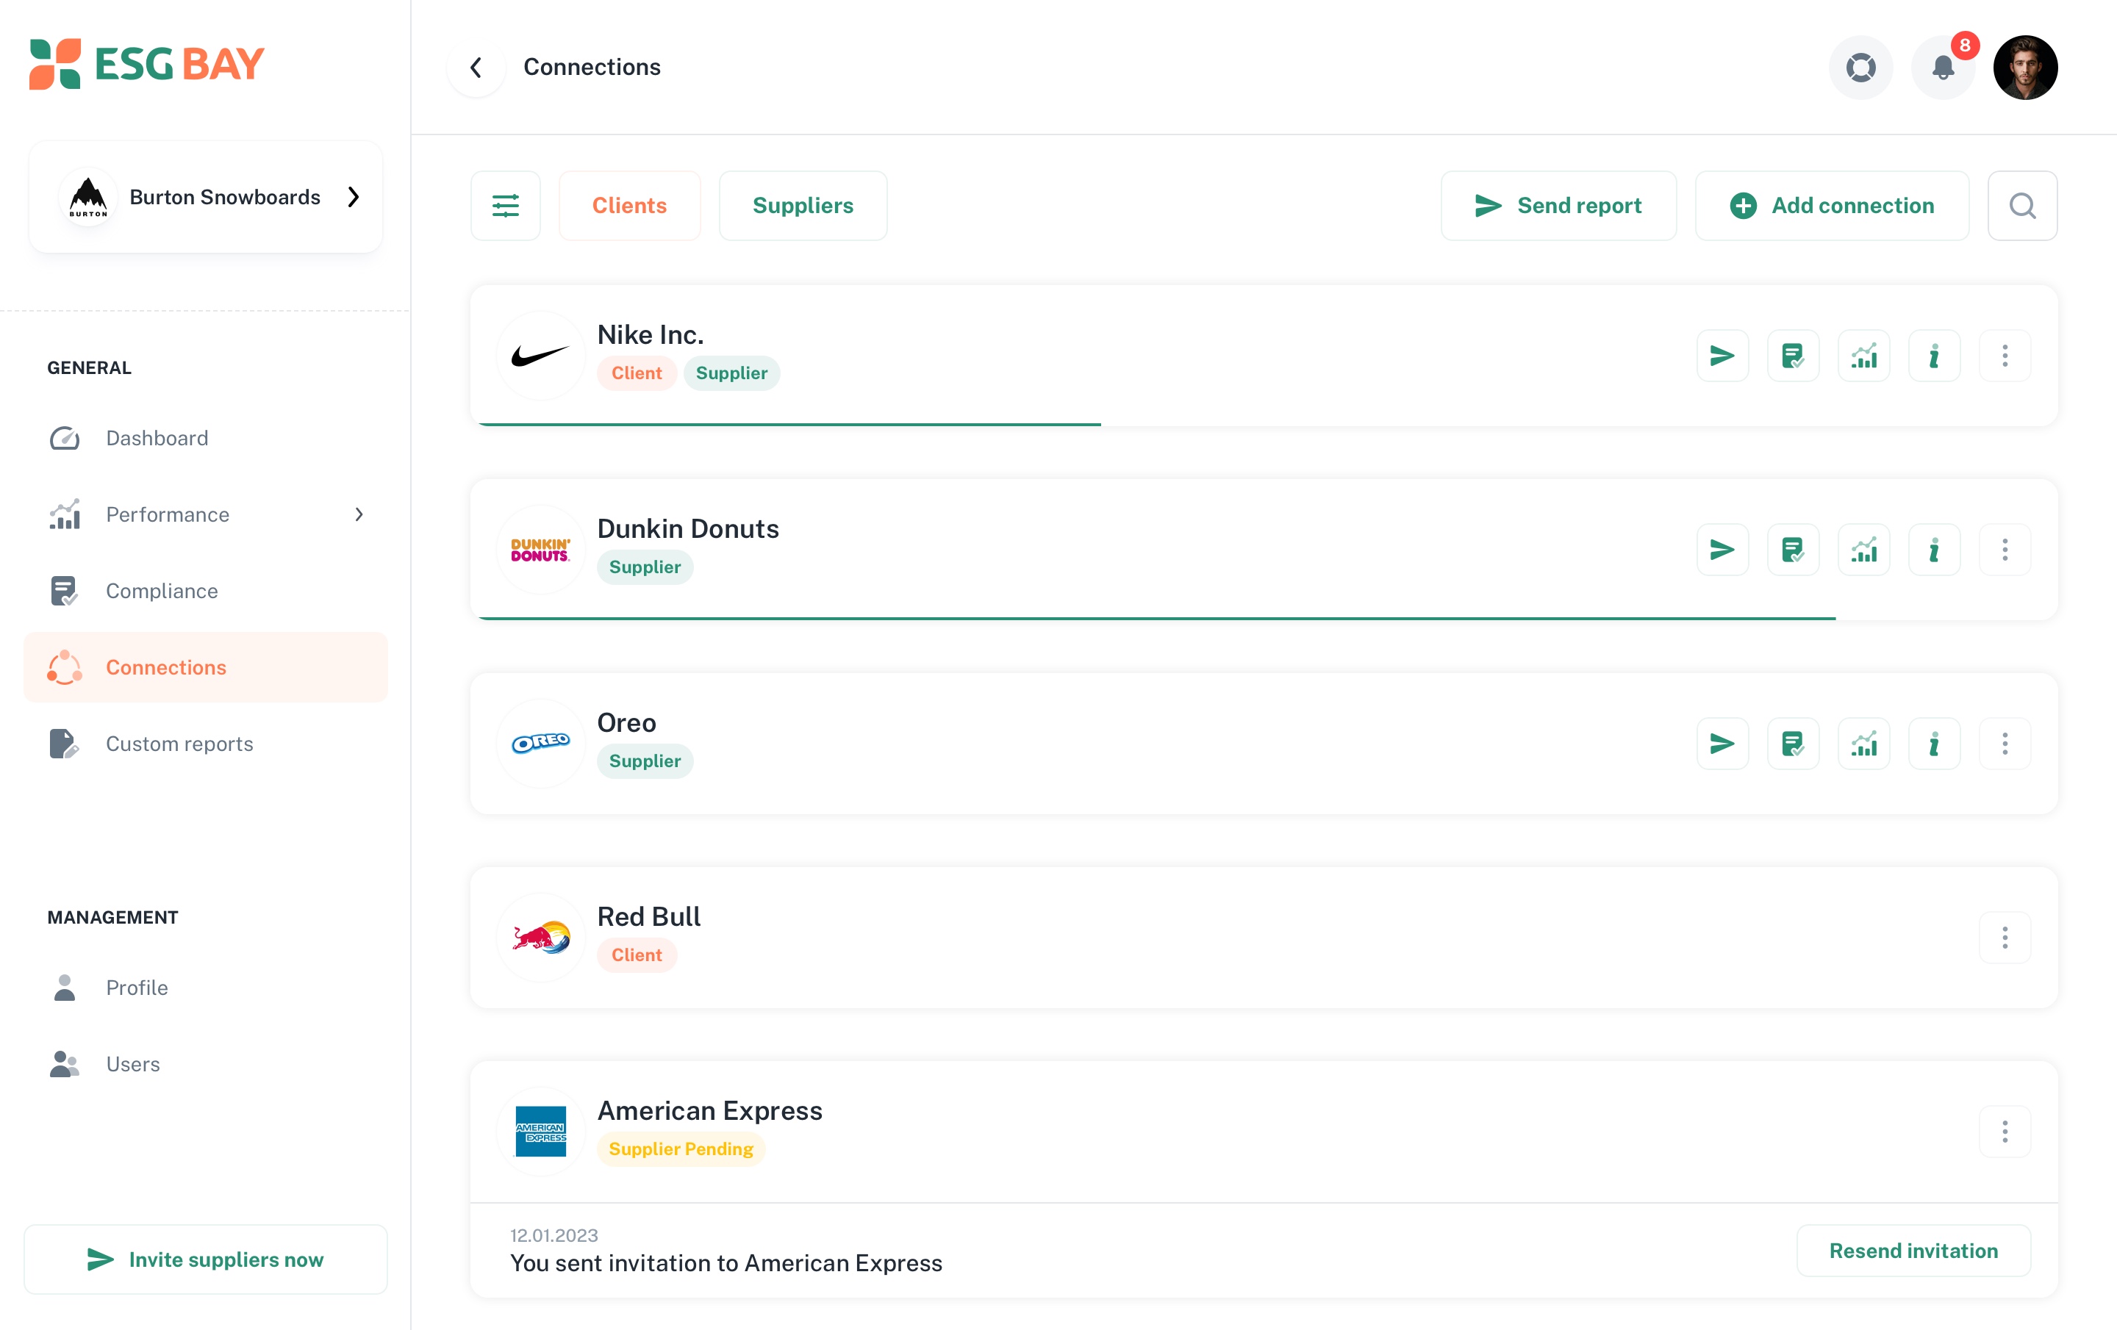Open more options for American Express

point(2005,1132)
